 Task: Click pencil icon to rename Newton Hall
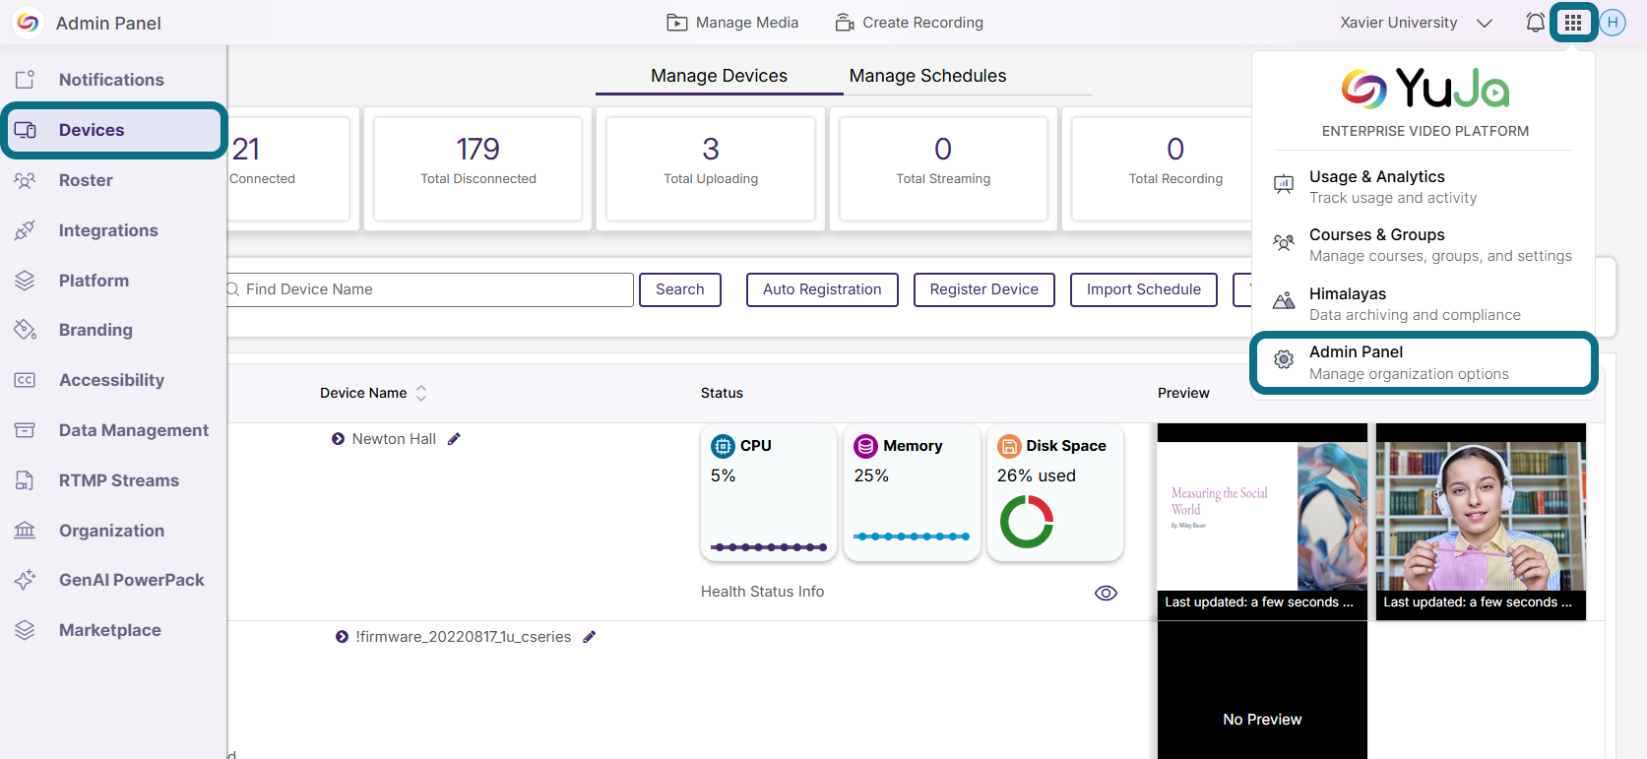tap(454, 439)
